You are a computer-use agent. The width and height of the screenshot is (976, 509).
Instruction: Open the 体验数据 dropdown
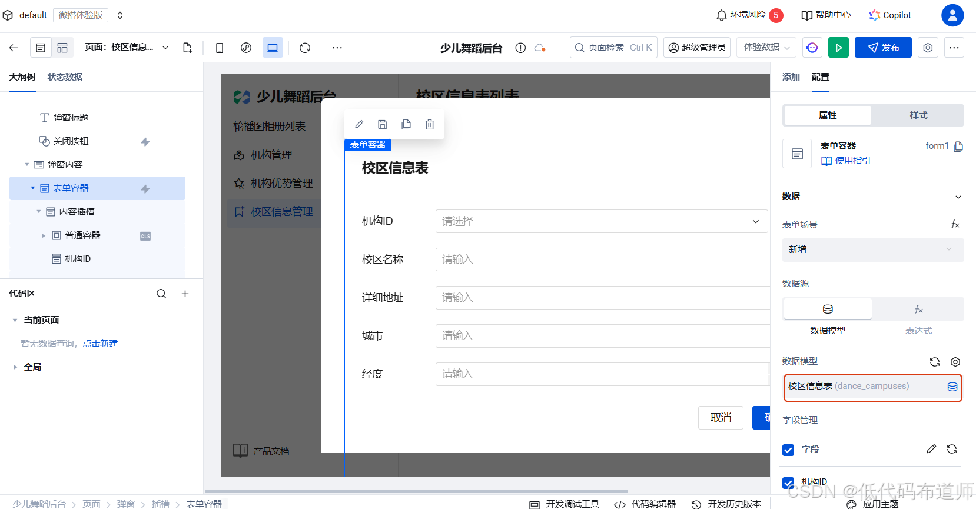(766, 47)
